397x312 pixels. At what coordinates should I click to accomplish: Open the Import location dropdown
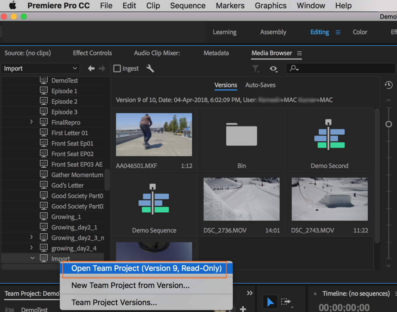40,69
